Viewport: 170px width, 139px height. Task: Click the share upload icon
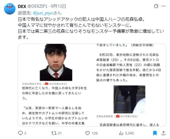(x=163, y=133)
